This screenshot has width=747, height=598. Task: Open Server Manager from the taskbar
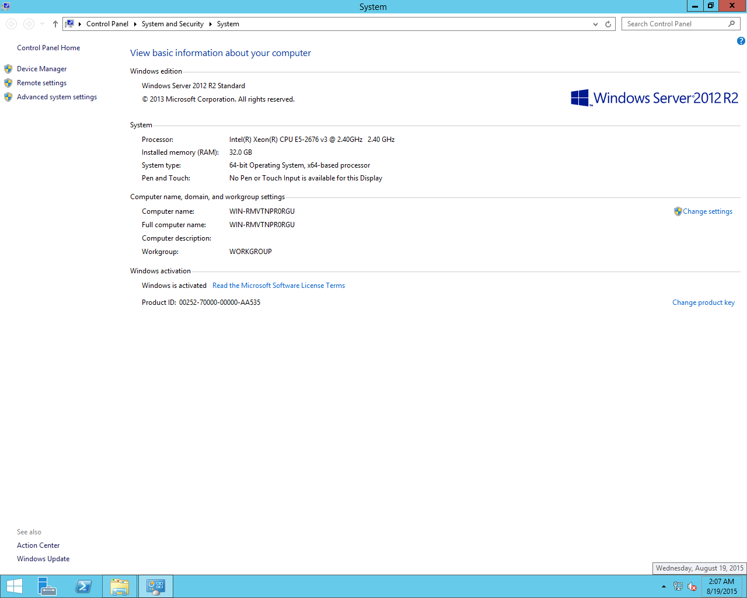(47, 586)
